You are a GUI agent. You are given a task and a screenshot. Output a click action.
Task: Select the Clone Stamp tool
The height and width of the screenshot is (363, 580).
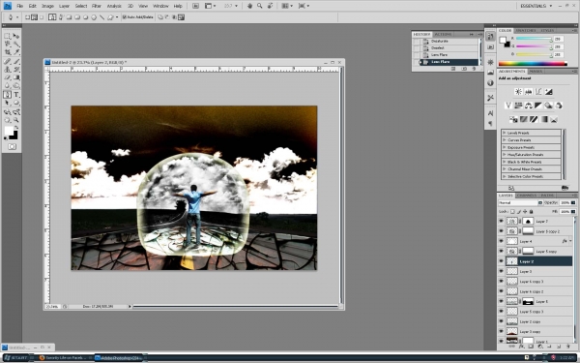coord(7,70)
